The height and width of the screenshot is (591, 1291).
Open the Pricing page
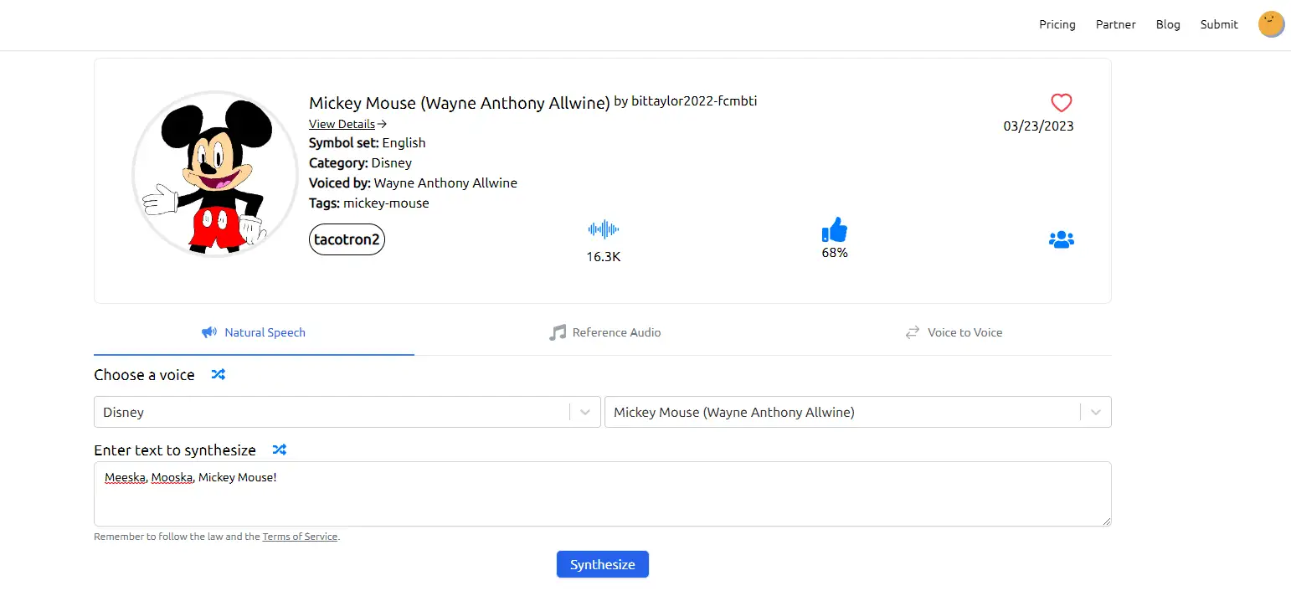pos(1057,24)
